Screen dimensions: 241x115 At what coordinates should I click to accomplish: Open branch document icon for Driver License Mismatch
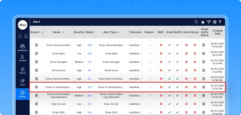click(36, 95)
